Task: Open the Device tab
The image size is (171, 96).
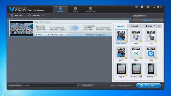Action: pyautogui.click(x=149, y=26)
